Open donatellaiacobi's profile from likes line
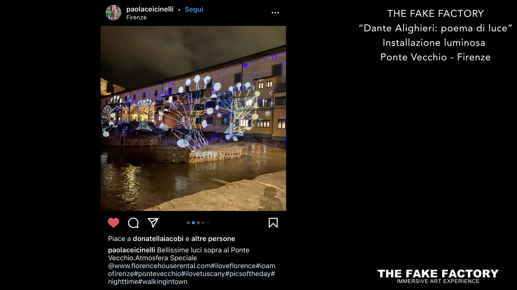 [158, 239]
